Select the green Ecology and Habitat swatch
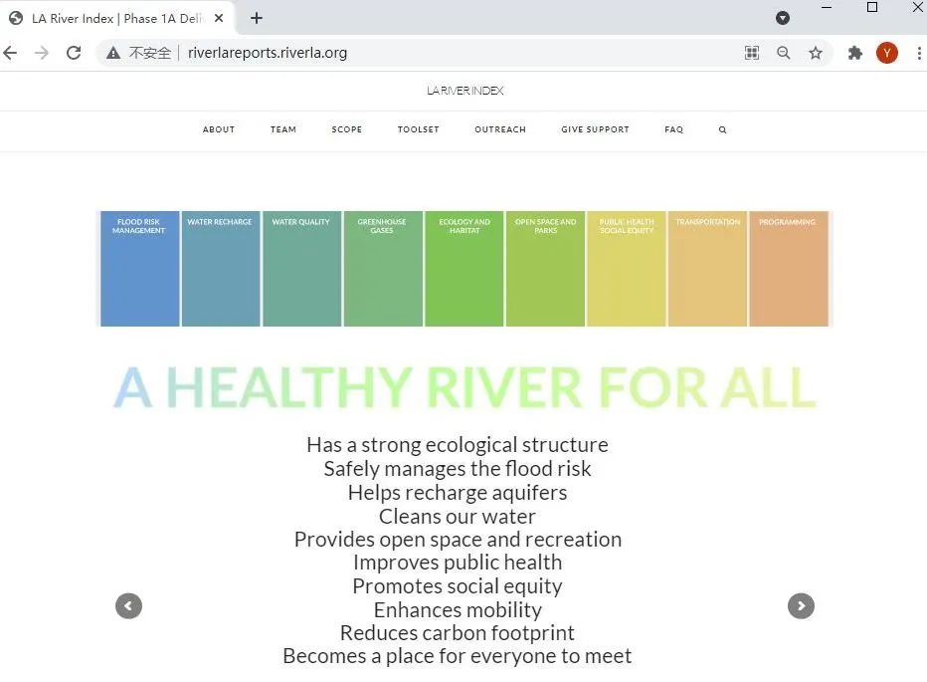 (x=463, y=269)
